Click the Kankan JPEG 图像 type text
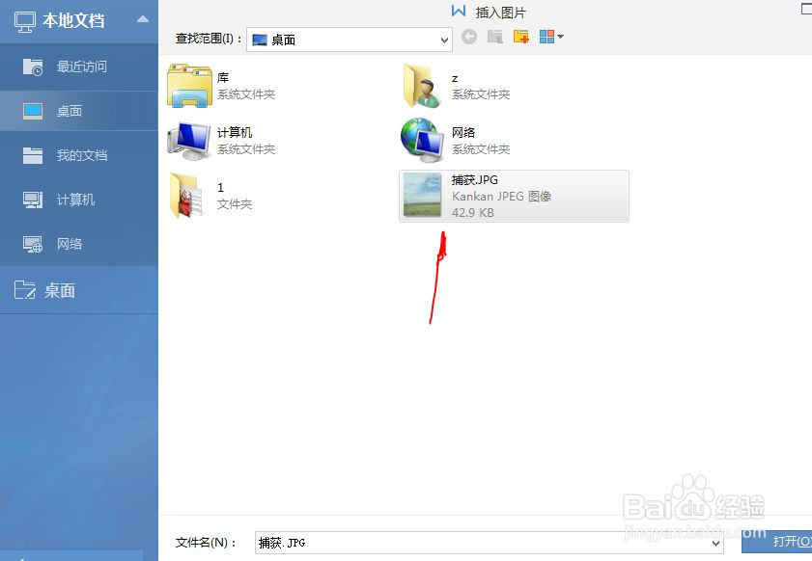Viewport: 812px width, 561px height. click(501, 196)
